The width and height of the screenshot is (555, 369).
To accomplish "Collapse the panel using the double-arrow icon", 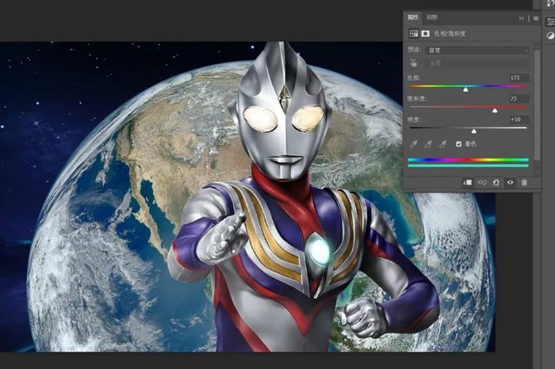I will (522, 18).
